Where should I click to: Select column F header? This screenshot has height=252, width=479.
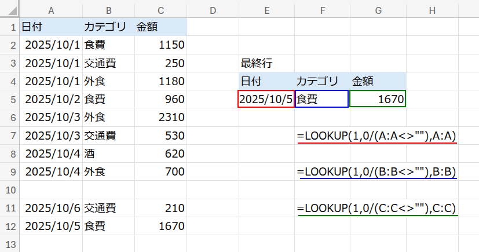(322, 10)
